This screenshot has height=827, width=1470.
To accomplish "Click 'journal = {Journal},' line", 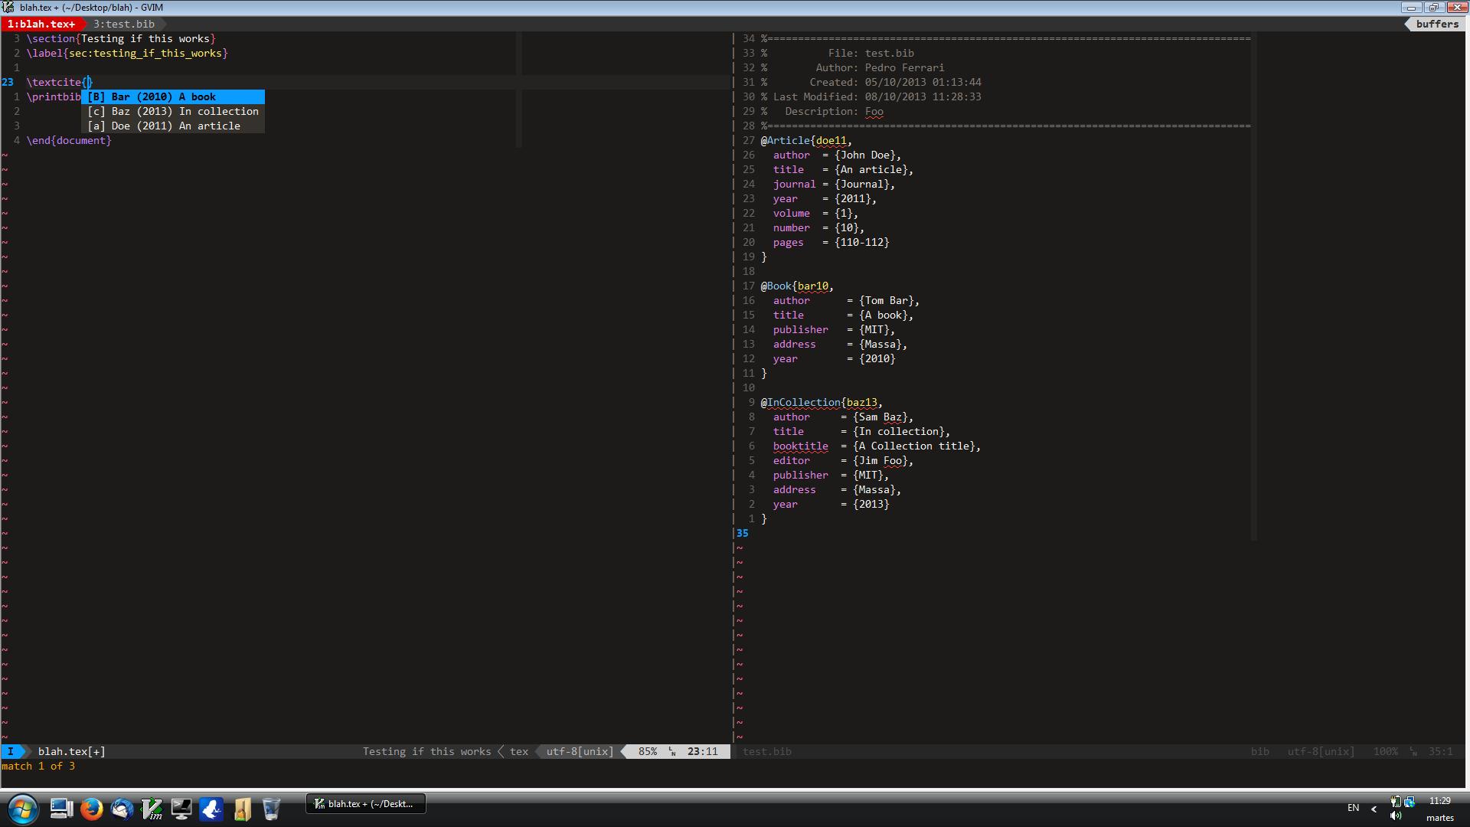I will click(834, 184).
